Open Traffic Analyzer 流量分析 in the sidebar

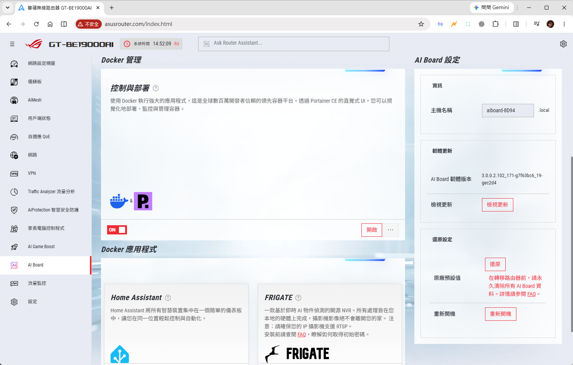[x=46, y=192]
